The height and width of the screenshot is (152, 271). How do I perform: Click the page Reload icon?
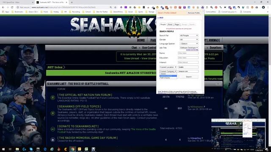tap(12, 7)
